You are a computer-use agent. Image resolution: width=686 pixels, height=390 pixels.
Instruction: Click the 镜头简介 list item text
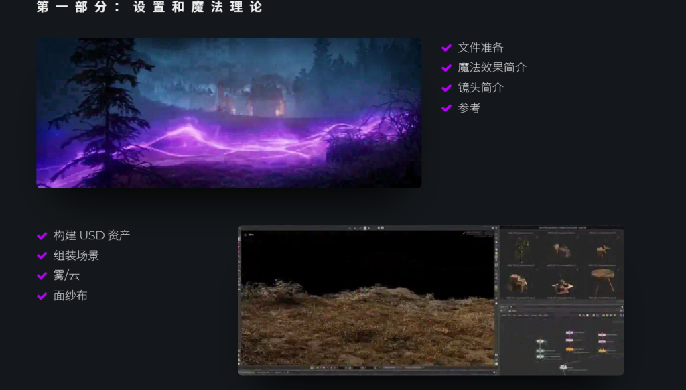(x=480, y=87)
